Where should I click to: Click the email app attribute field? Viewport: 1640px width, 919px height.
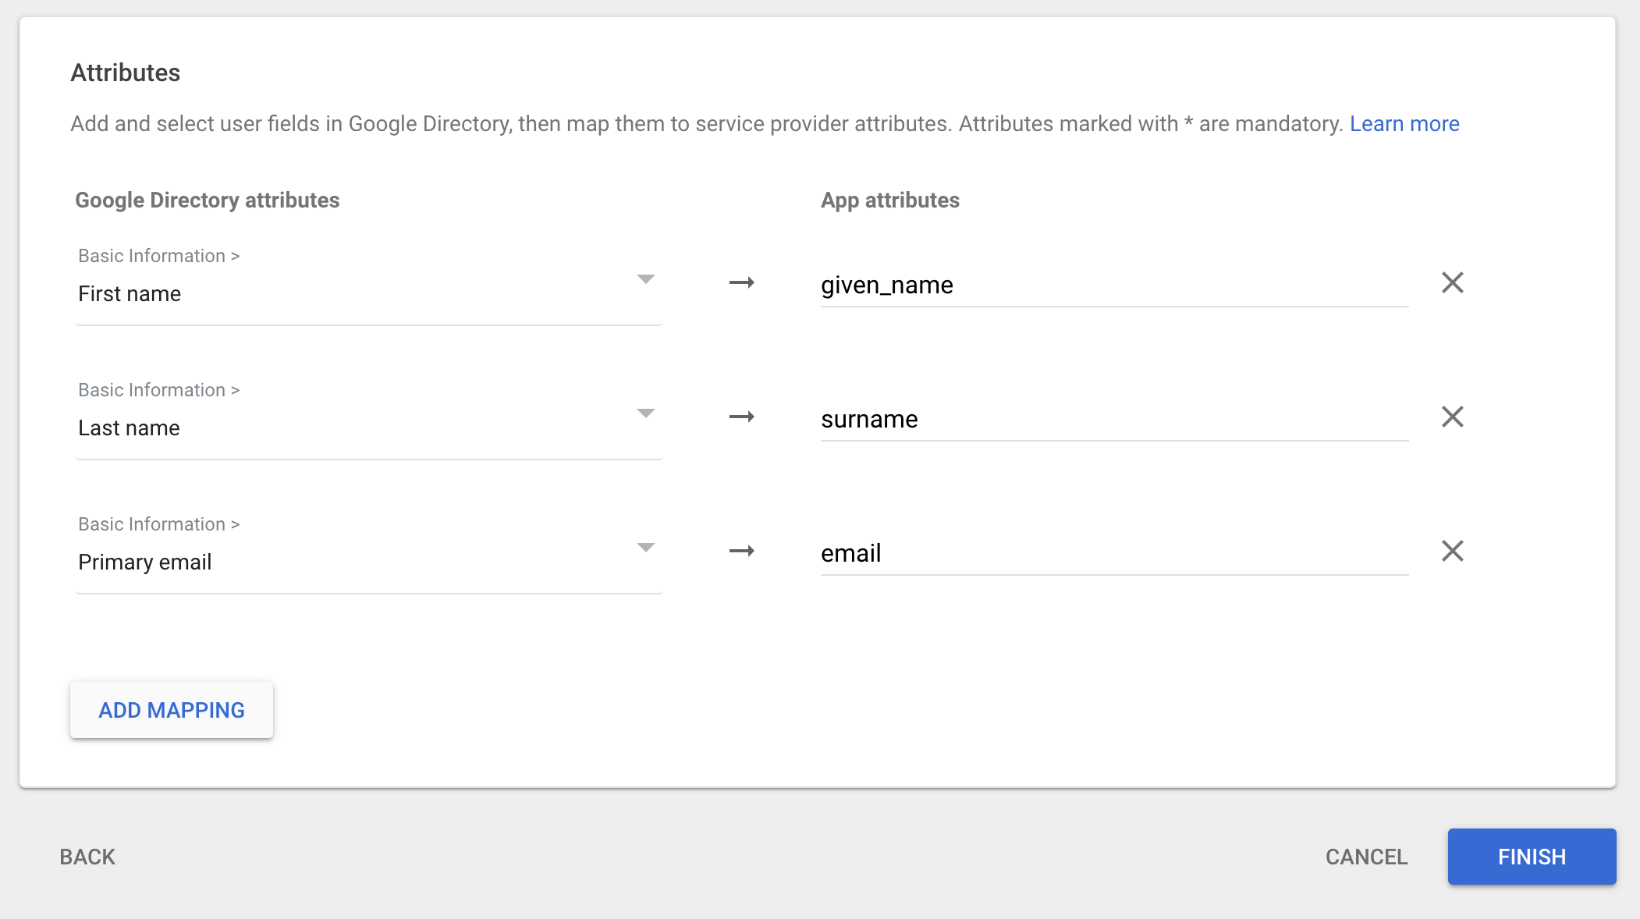click(1113, 554)
